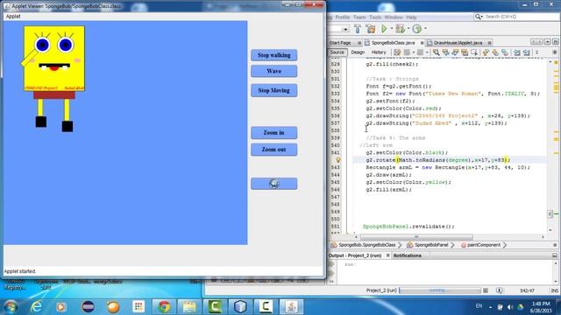Click the editor split-window icon at toolbar right end
Viewport: 561px width, 315px height.
555,52
